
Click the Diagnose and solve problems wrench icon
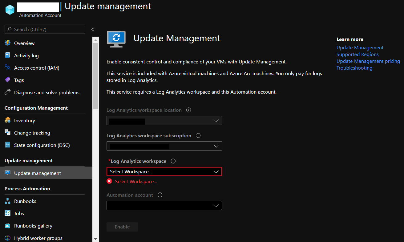coord(8,92)
